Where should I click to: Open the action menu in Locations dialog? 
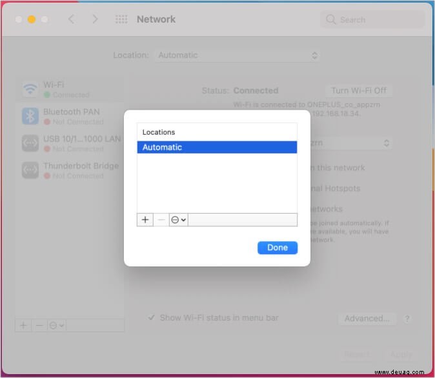[179, 220]
